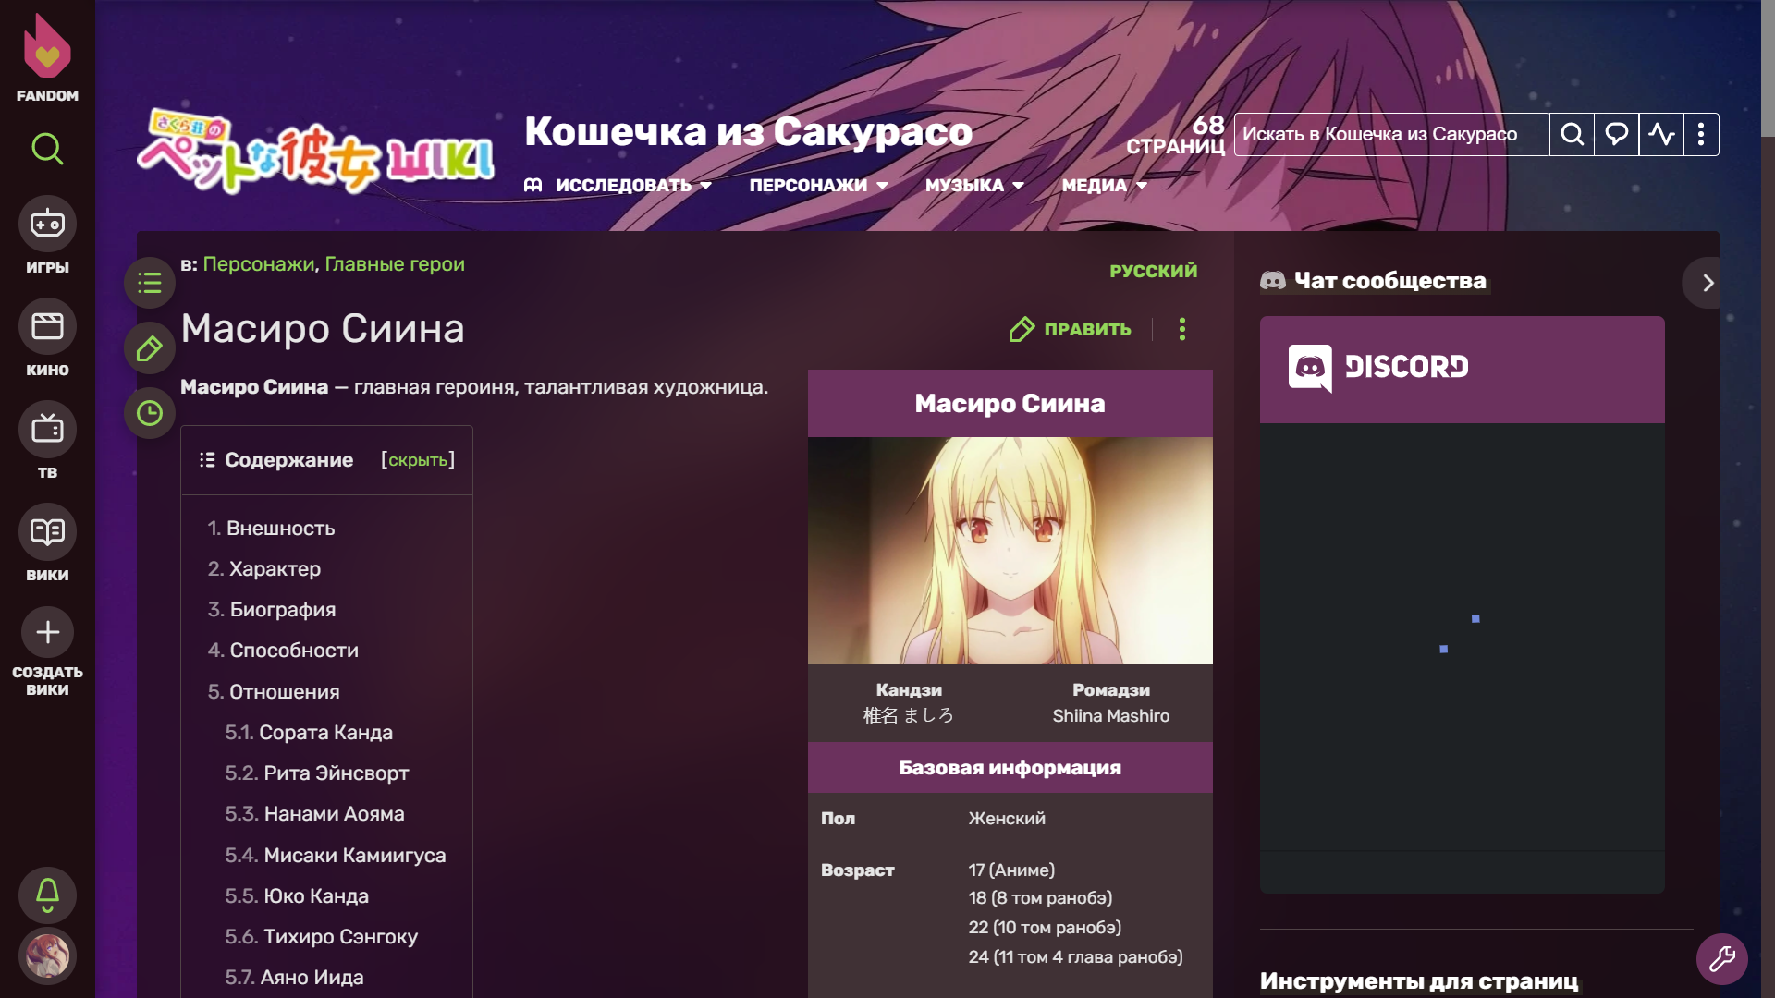Collapse the right rail with the arrow
The height and width of the screenshot is (998, 1775).
[x=1707, y=283]
